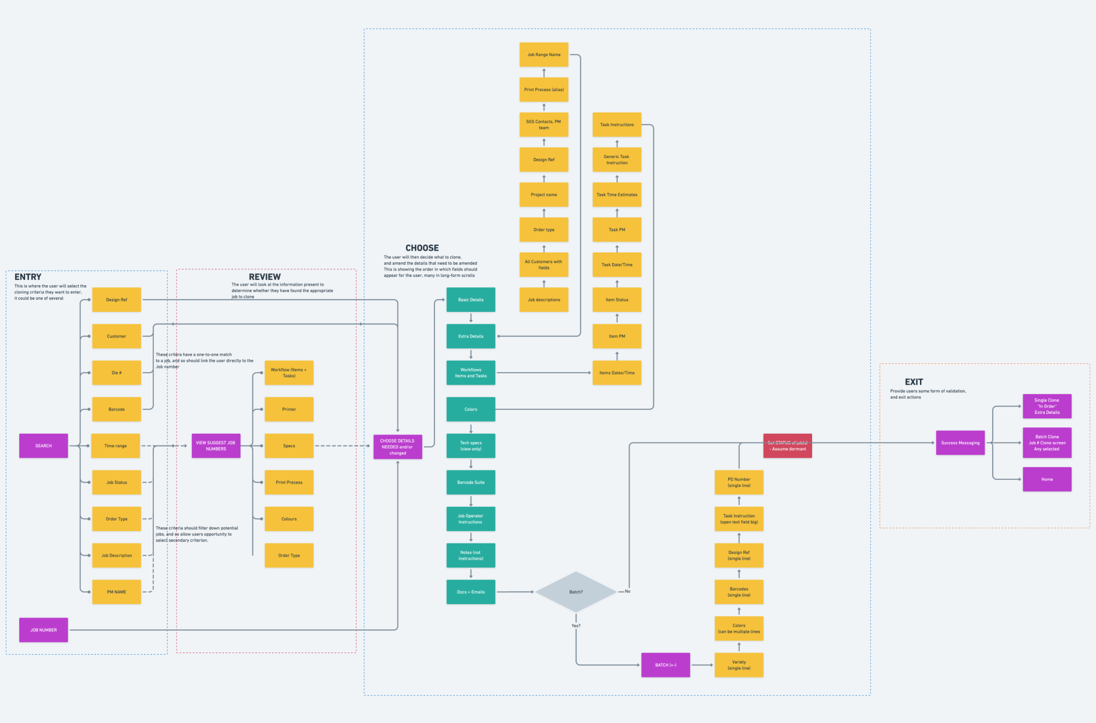
Task: Click the Docs + Emails node
Action: click(x=470, y=591)
